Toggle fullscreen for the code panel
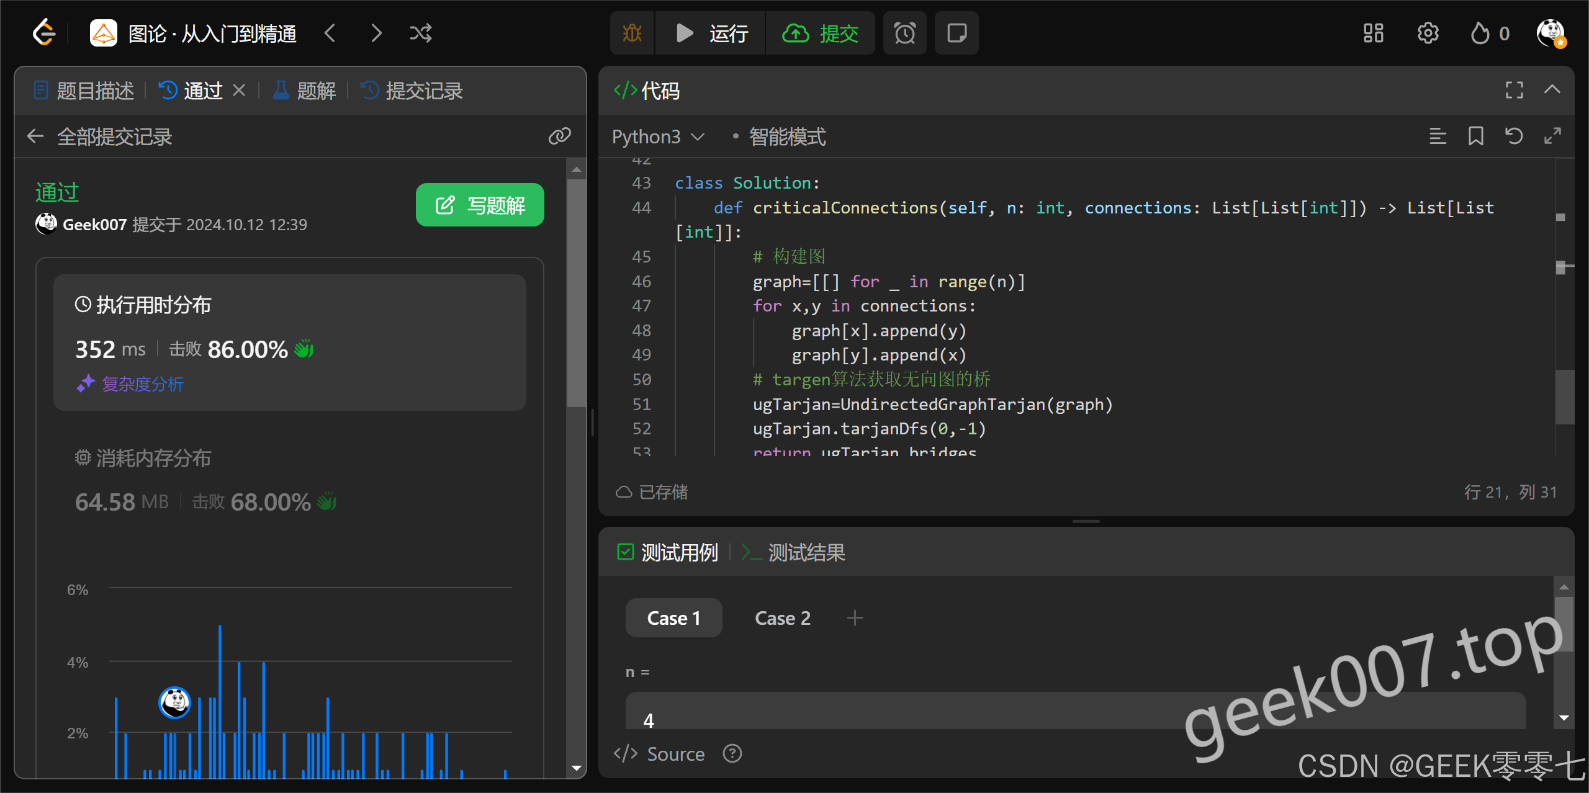The height and width of the screenshot is (793, 1589). (x=1514, y=91)
